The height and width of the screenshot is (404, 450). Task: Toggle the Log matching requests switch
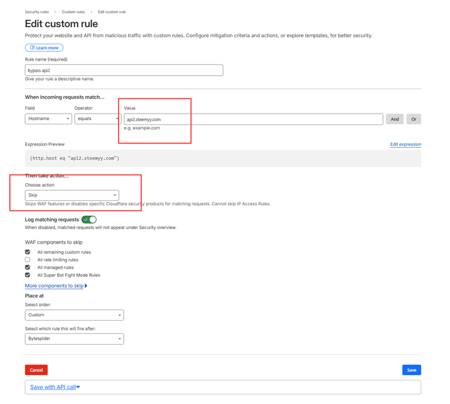click(x=89, y=219)
